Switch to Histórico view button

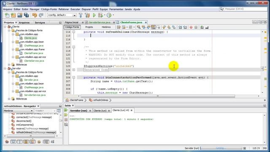point(106,27)
